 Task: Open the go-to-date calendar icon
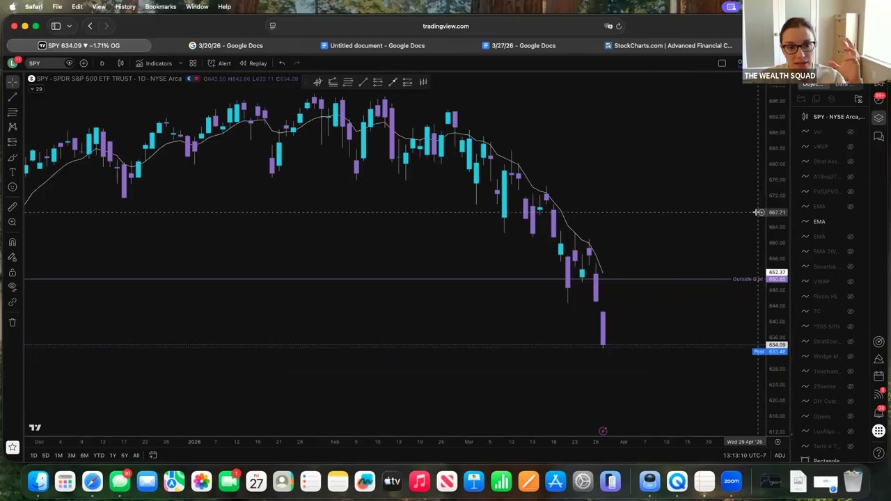[x=152, y=456]
